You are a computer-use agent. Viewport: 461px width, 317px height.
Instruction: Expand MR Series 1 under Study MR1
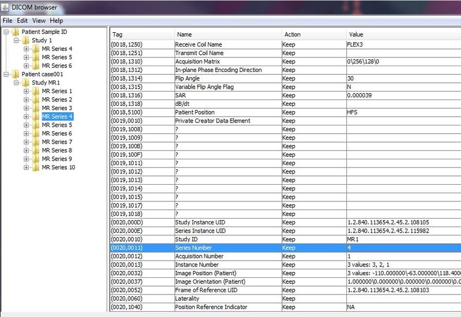click(26, 91)
